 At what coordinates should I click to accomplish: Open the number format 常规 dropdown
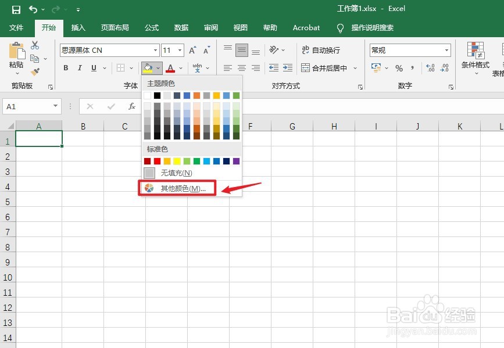446,50
